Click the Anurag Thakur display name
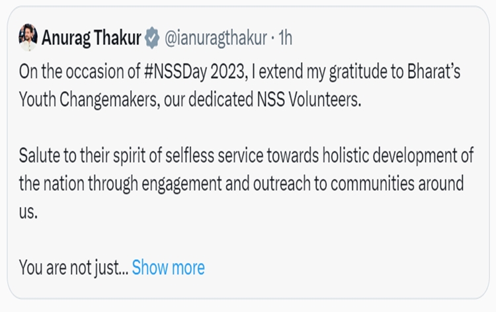Screen dimensions: 496x312 [x=91, y=38]
